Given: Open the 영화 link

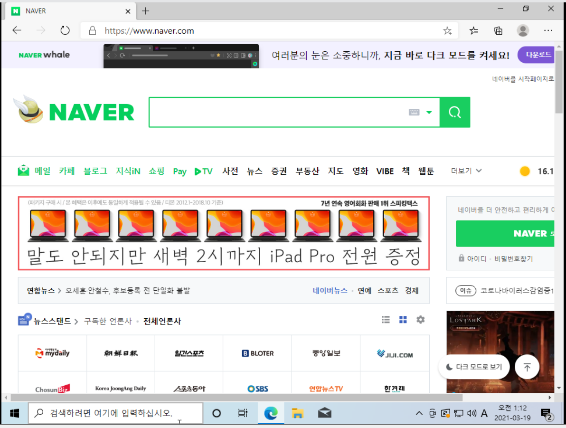Looking at the screenshot, I should 360,171.
